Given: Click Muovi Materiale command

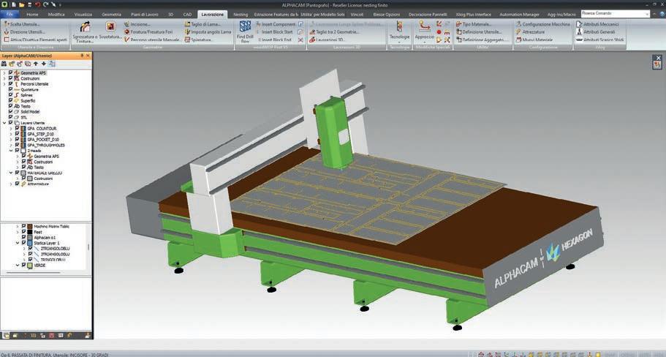Looking at the screenshot, I should click(534, 40).
